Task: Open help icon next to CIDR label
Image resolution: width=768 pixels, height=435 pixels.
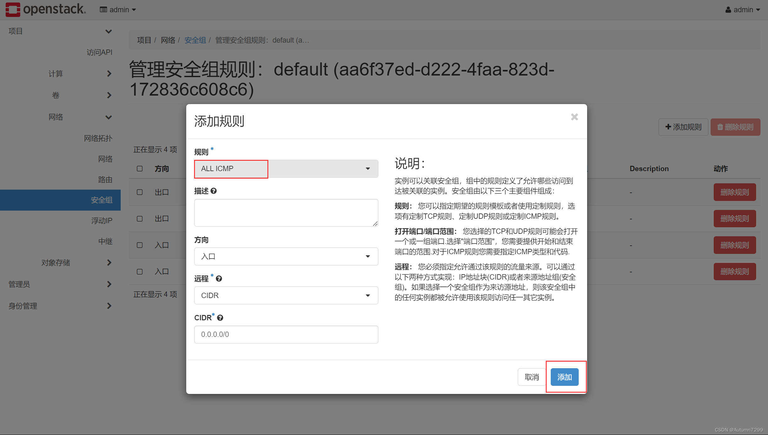Action: pos(220,318)
